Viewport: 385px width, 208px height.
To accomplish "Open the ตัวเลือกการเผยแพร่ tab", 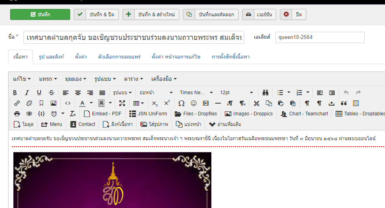I will [x=119, y=57].
